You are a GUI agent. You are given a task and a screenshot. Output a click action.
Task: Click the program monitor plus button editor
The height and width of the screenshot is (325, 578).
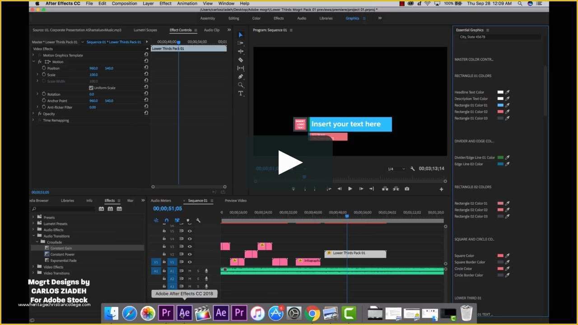(x=441, y=189)
